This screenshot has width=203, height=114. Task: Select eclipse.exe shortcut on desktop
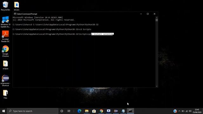pyautogui.click(x=5, y=80)
